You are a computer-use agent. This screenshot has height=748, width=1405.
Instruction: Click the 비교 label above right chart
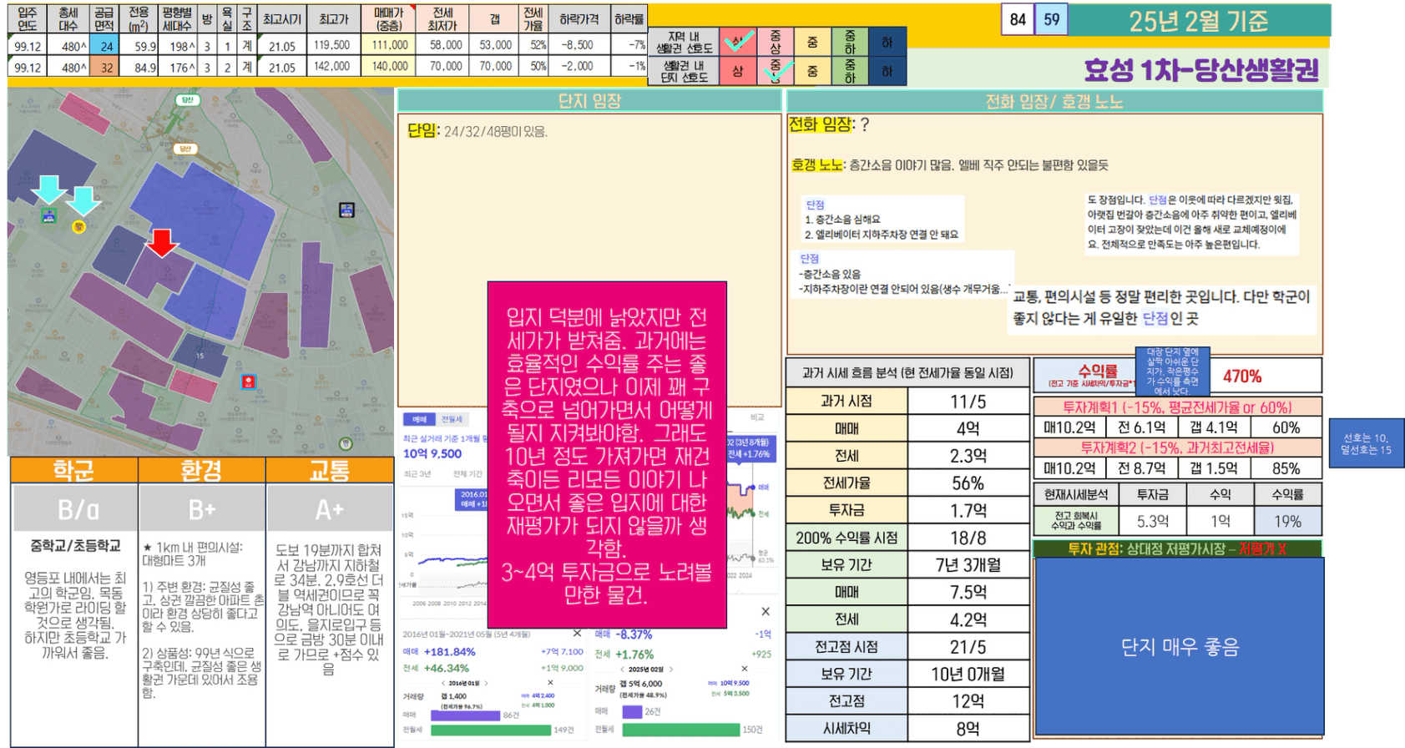click(756, 417)
